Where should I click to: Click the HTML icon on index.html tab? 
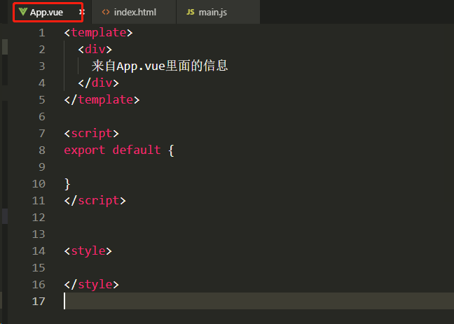[x=106, y=12]
